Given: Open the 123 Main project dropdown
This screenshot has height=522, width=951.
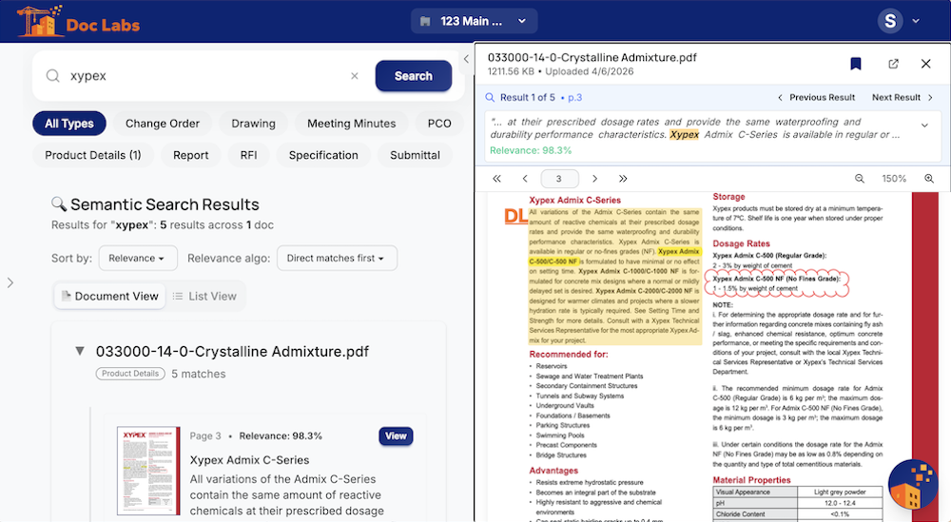Looking at the screenshot, I should click(474, 21).
